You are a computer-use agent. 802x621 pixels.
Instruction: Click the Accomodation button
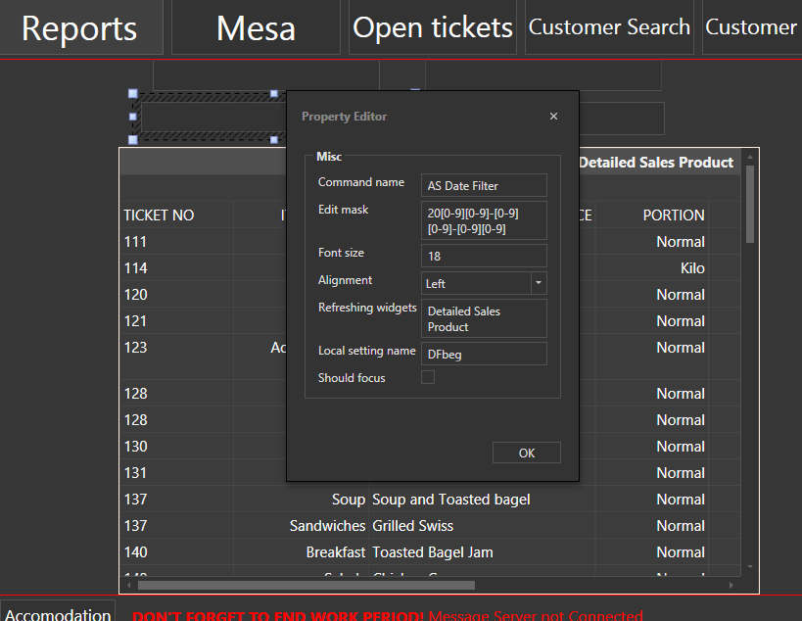click(58, 614)
